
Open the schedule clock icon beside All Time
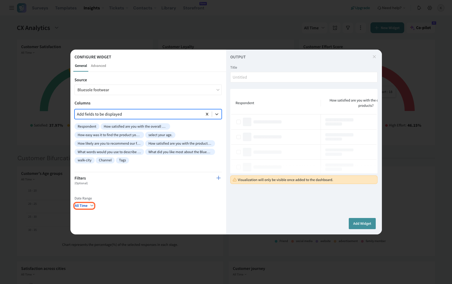click(x=335, y=28)
